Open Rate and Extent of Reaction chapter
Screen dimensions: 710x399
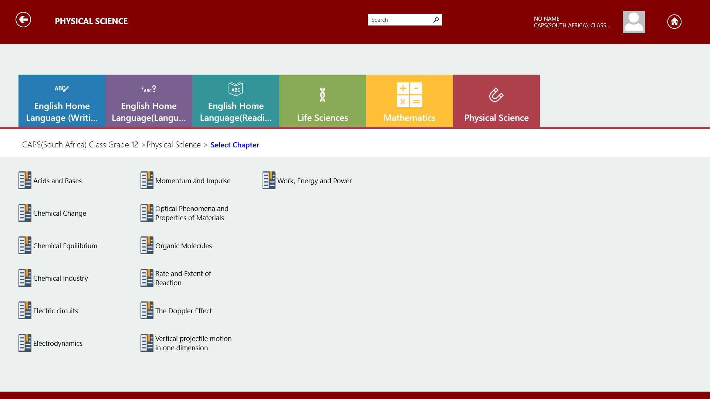coord(183,278)
